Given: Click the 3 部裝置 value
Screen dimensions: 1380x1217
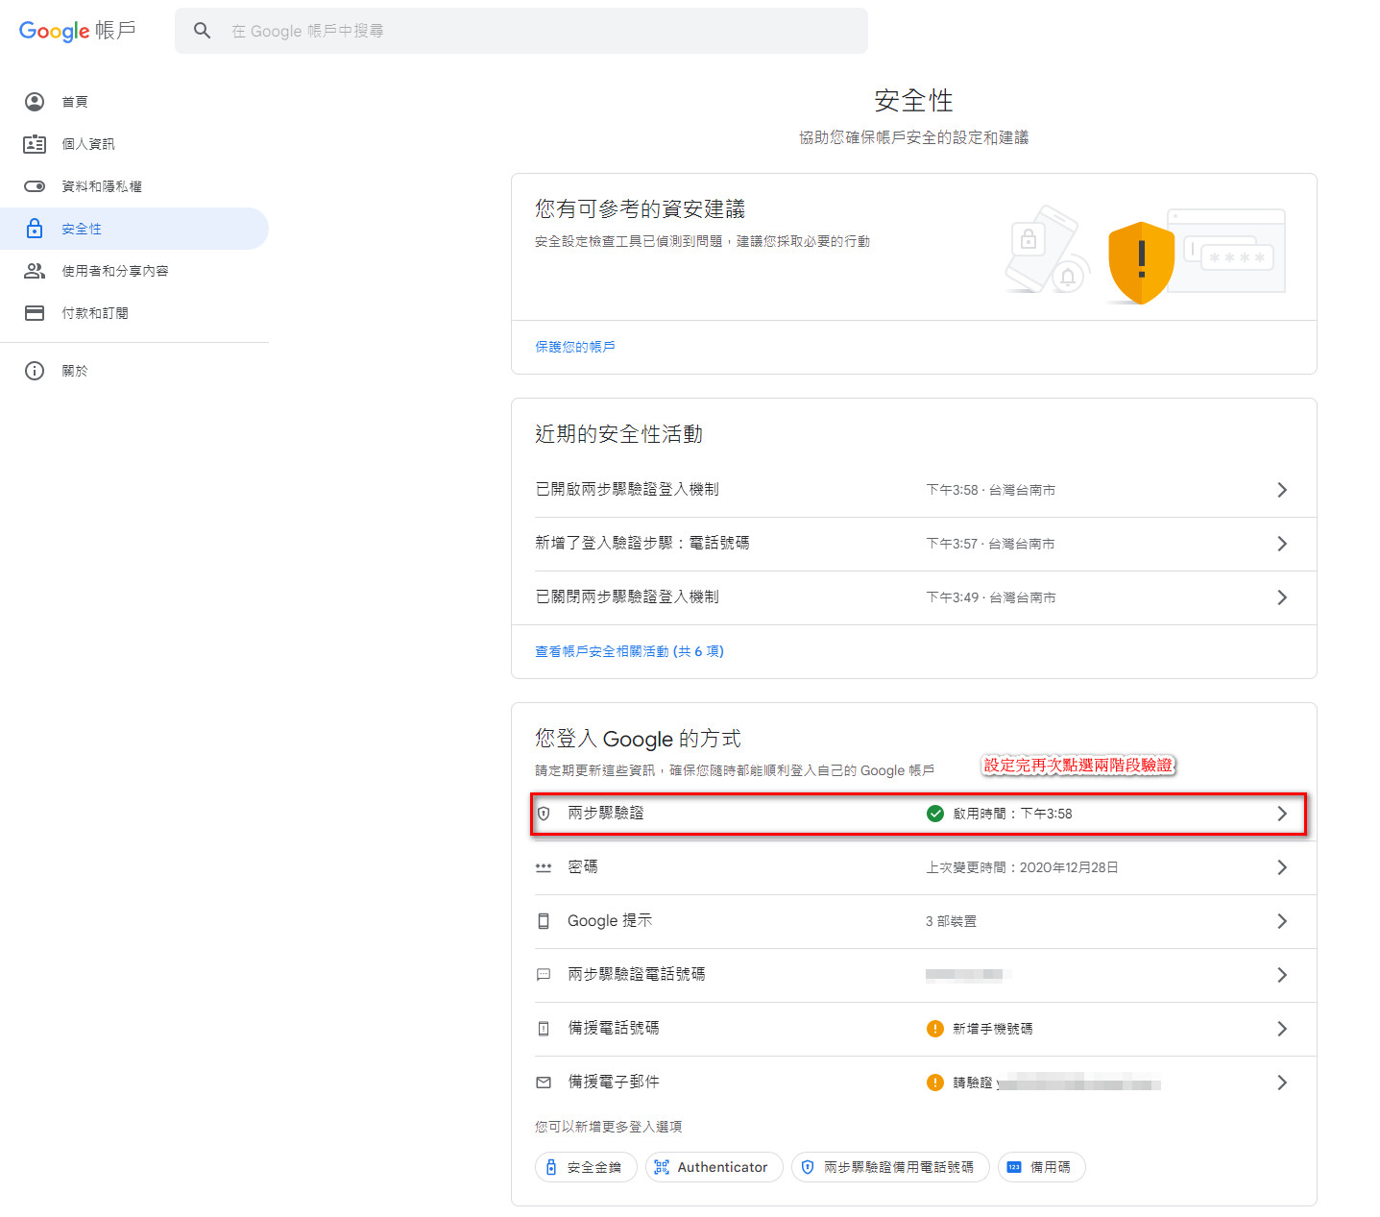Looking at the screenshot, I should tap(951, 921).
